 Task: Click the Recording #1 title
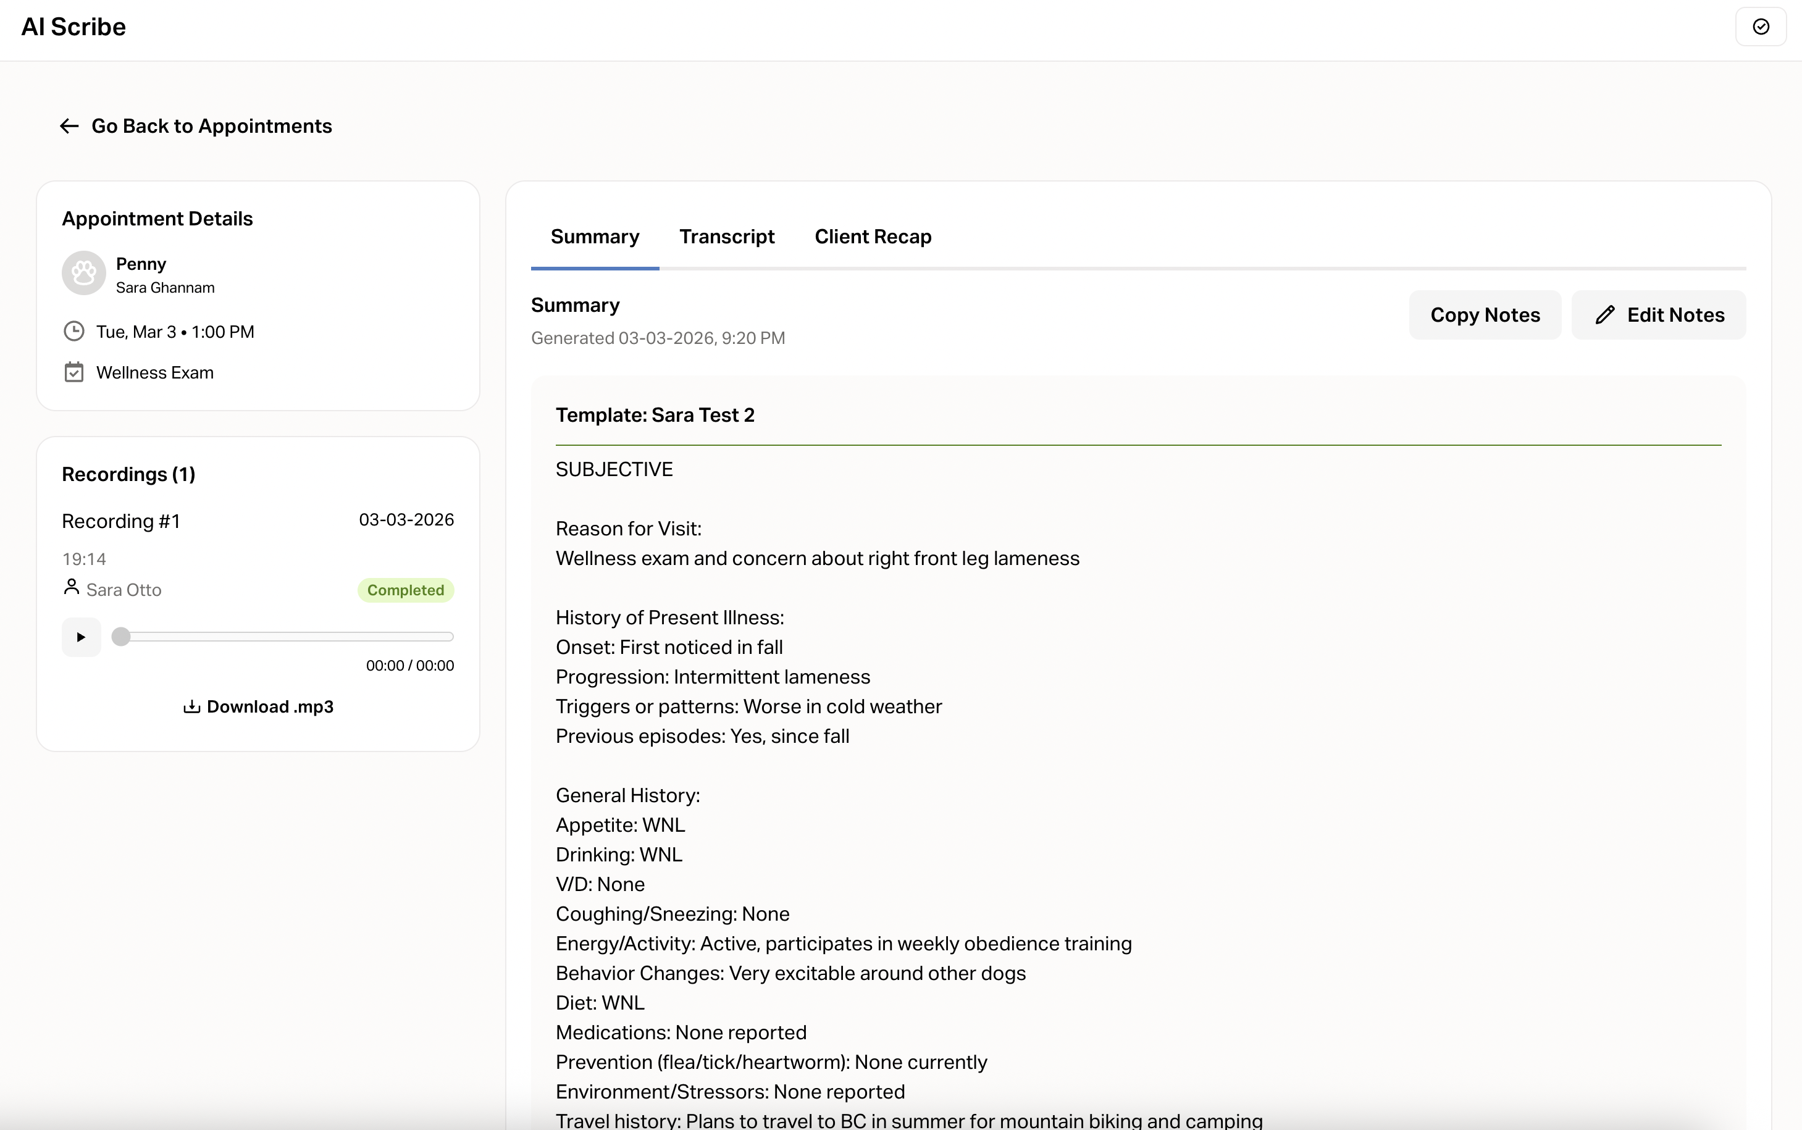[x=121, y=521]
